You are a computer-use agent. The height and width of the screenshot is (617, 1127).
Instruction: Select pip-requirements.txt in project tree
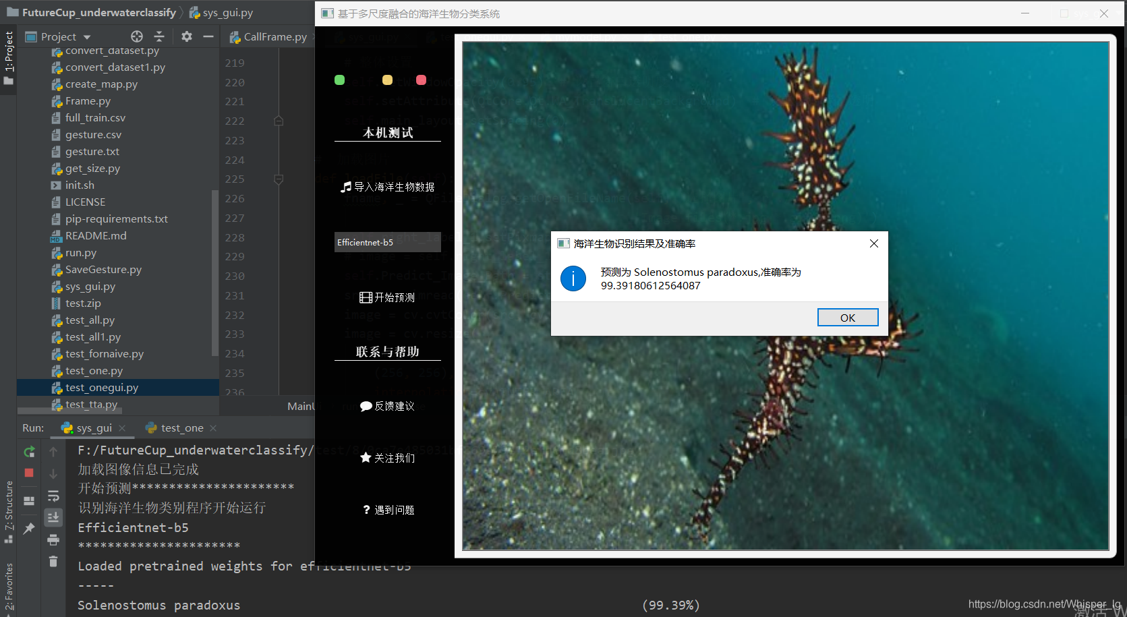[x=116, y=219]
